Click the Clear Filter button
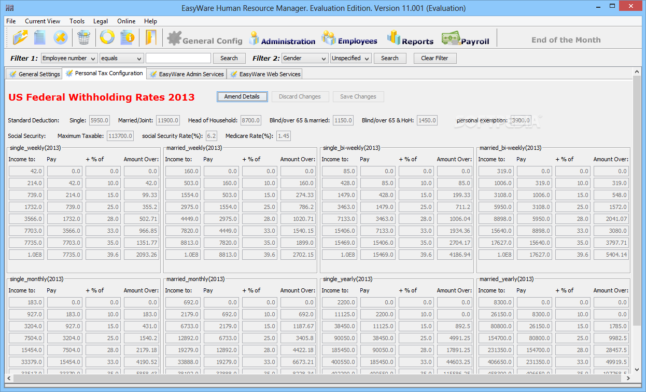 point(434,58)
